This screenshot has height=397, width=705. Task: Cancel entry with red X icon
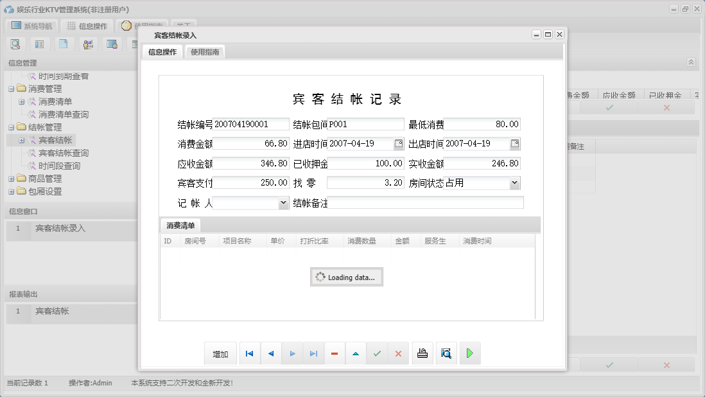coord(398,353)
